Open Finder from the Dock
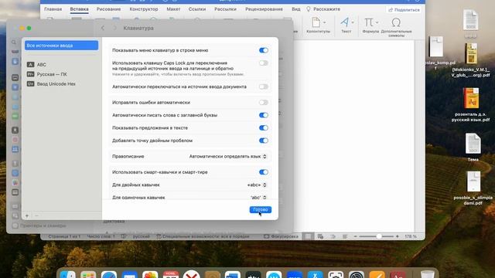The width and height of the screenshot is (495, 278). pyautogui.click(x=67, y=274)
